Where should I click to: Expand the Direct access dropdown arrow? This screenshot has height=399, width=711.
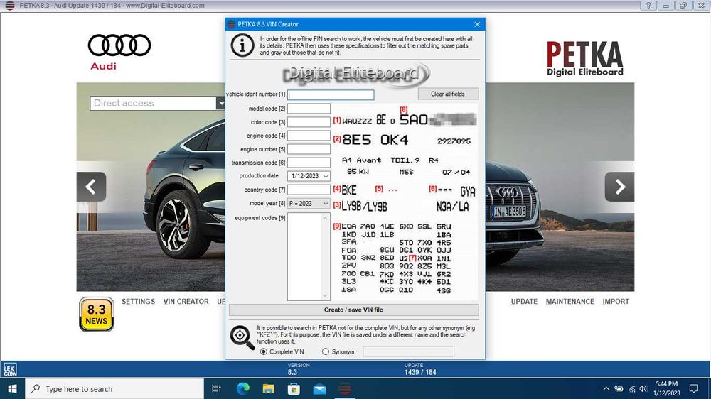click(220, 103)
